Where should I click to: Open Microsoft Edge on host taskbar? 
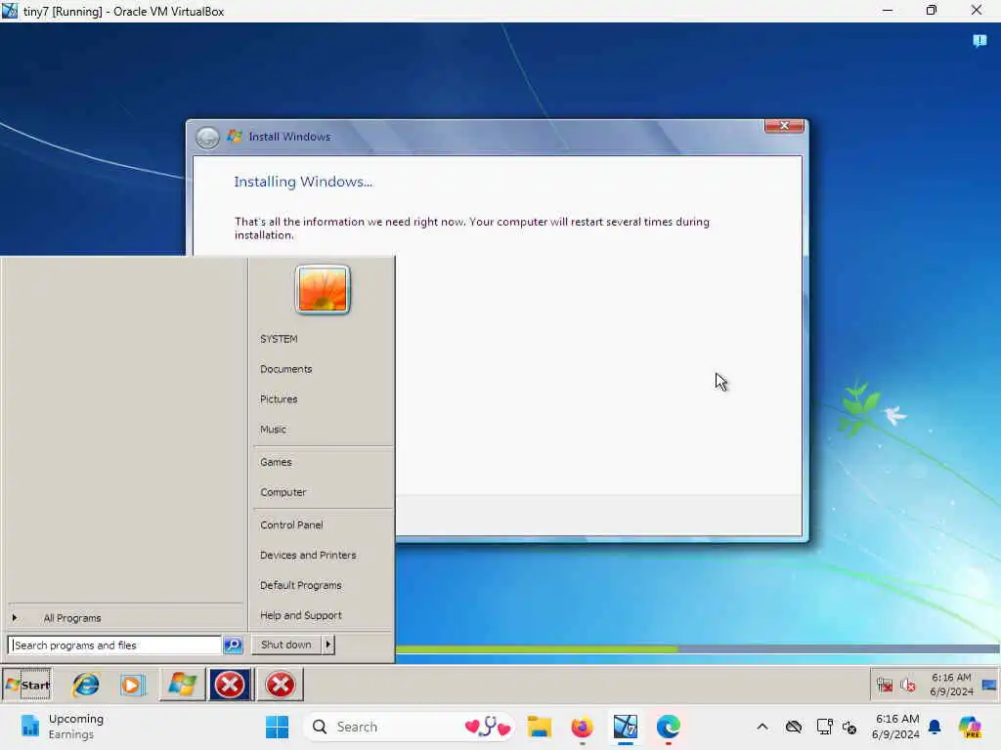pyautogui.click(x=669, y=727)
